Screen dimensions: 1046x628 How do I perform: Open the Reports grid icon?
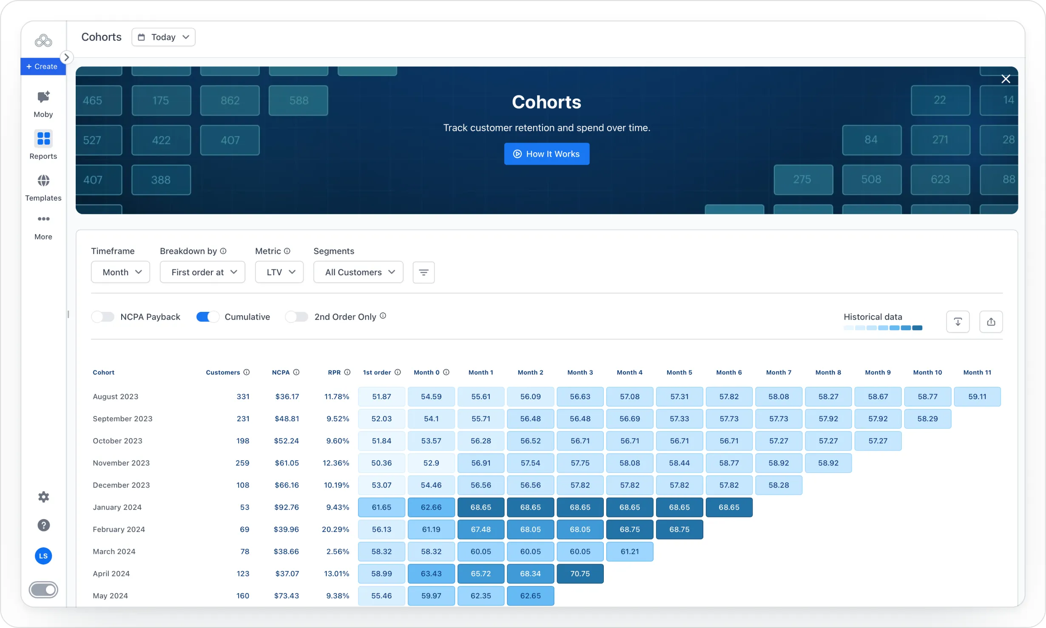coord(43,139)
